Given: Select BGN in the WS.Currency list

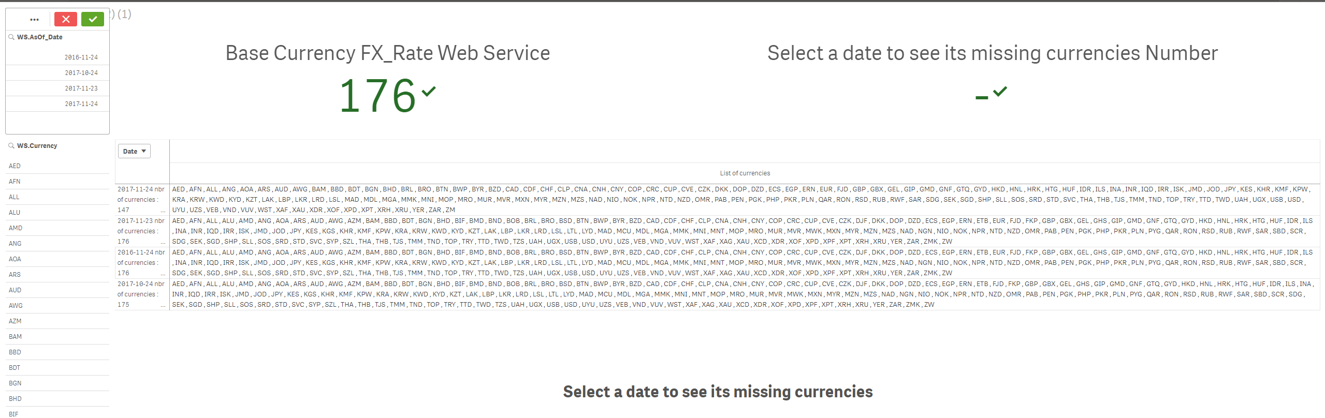Looking at the screenshot, I should [x=16, y=383].
